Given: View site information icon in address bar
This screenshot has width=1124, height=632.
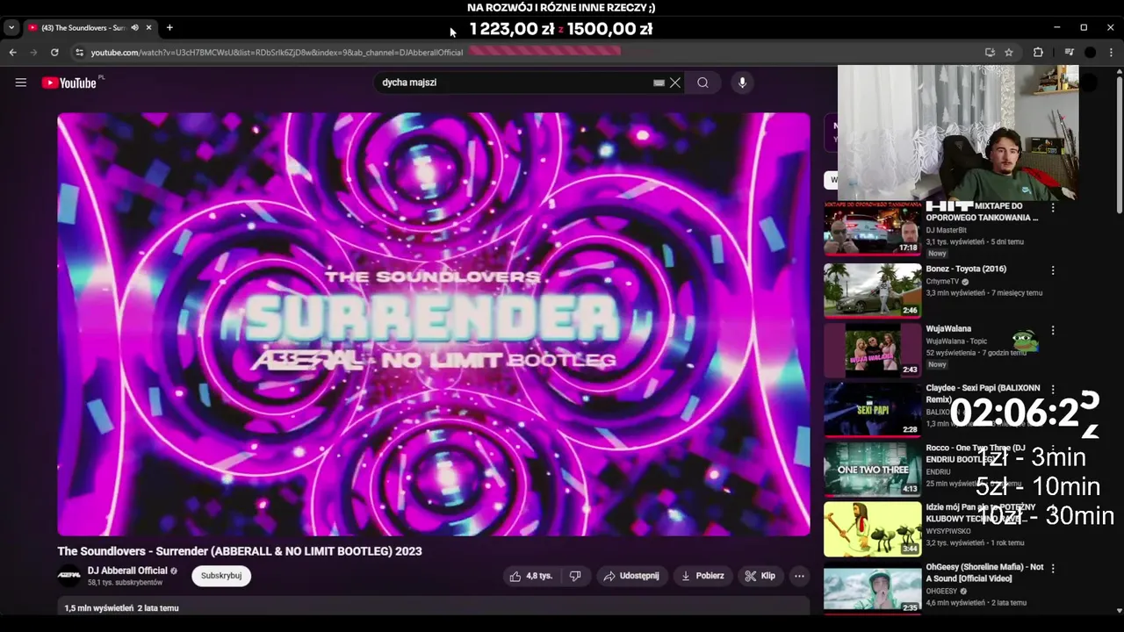Looking at the screenshot, I should pos(79,53).
